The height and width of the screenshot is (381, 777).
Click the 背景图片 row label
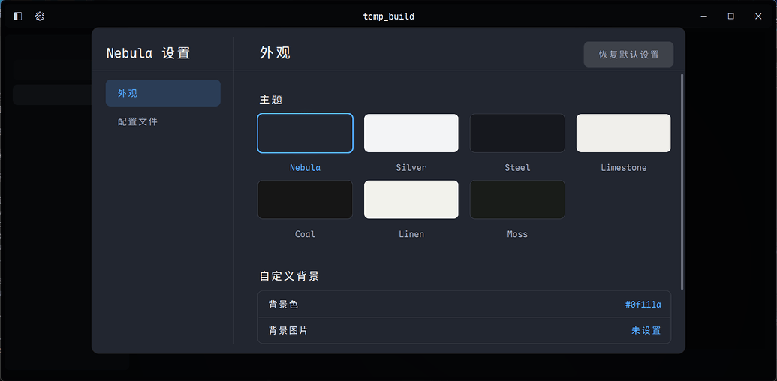(x=288, y=331)
